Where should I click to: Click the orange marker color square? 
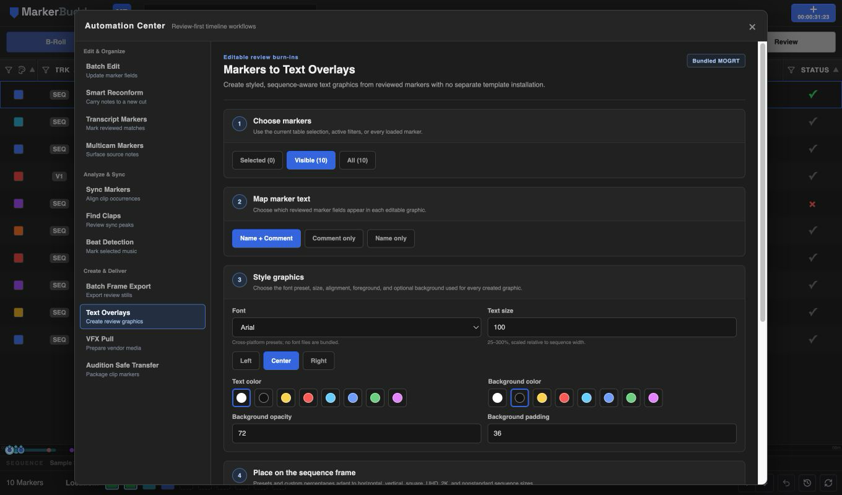coord(19,231)
